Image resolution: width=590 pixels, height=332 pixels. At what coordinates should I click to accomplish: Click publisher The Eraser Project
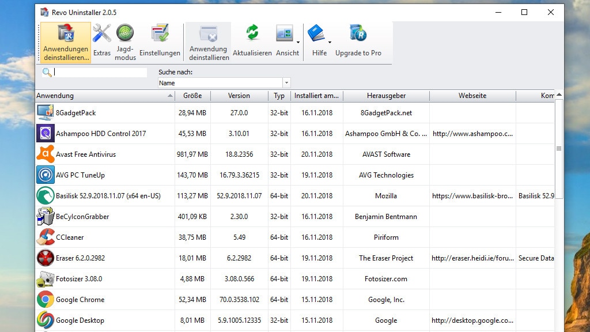[x=386, y=258]
